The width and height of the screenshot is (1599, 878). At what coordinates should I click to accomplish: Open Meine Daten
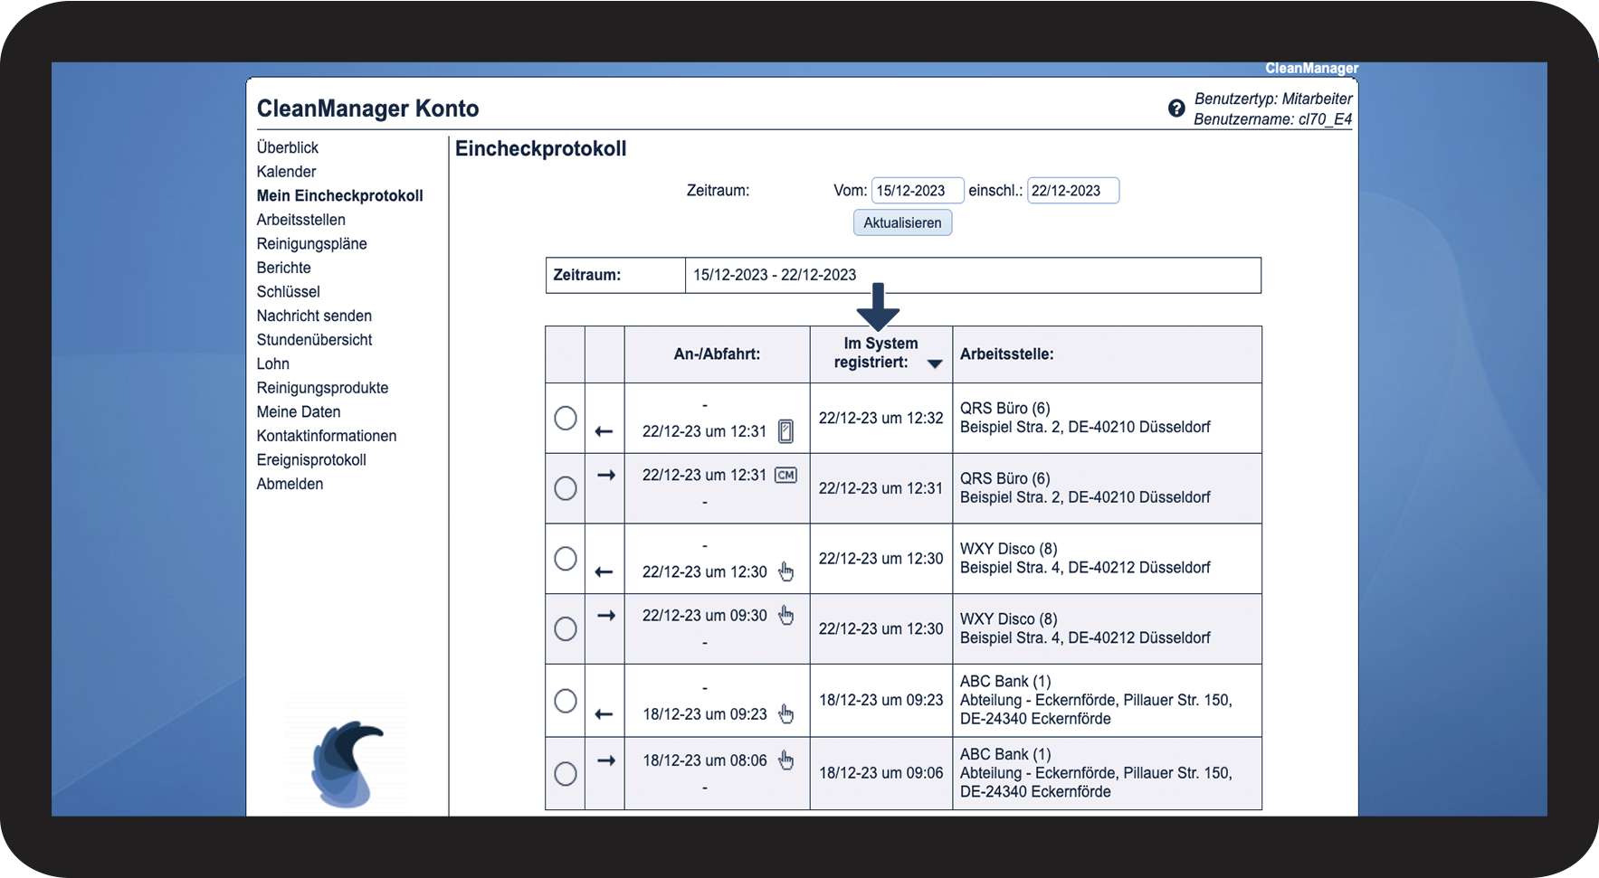point(299,411)
